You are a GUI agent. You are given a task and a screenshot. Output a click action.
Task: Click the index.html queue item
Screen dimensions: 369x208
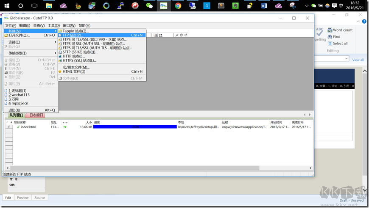[28, 127]
